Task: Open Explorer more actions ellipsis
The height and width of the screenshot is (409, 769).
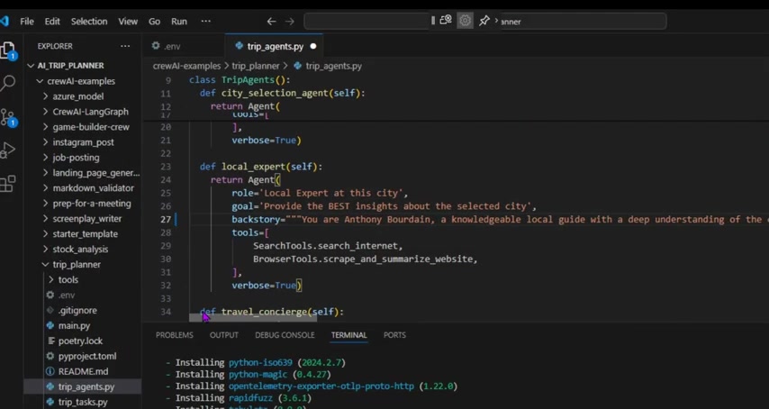Action: 125,46
